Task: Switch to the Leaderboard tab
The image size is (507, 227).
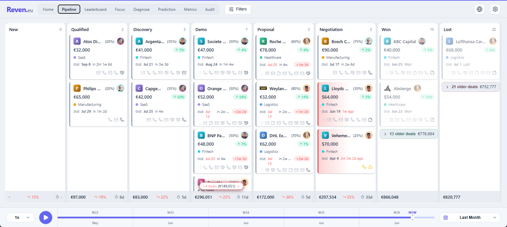Action: (x=95, y=9)
